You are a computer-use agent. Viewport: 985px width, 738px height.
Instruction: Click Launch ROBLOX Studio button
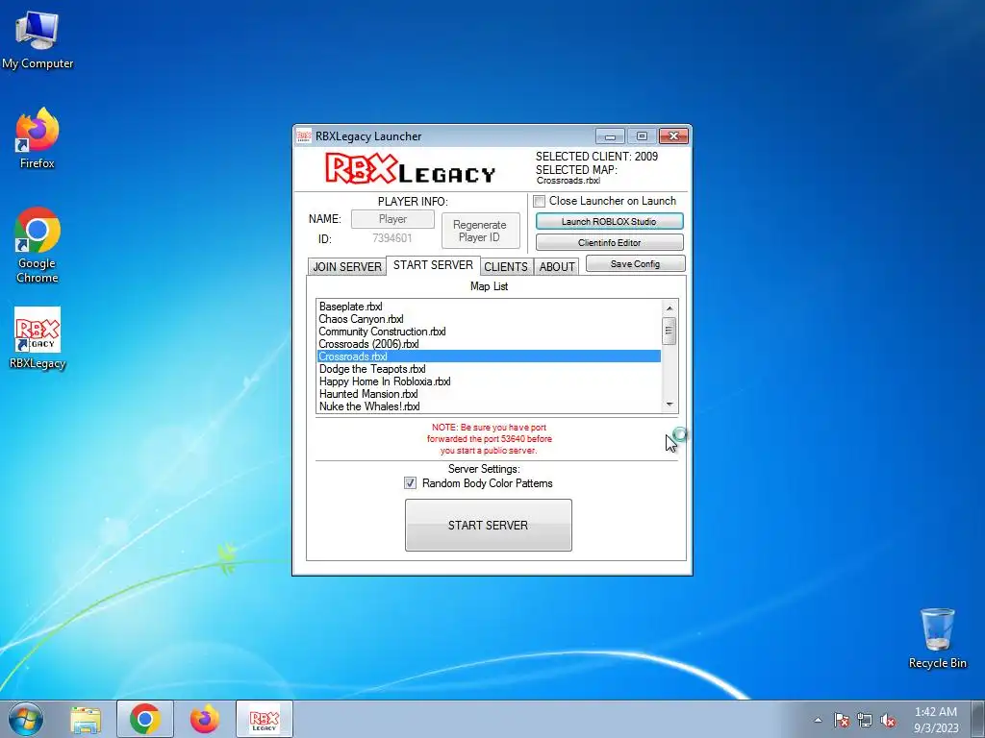[609, 222]
